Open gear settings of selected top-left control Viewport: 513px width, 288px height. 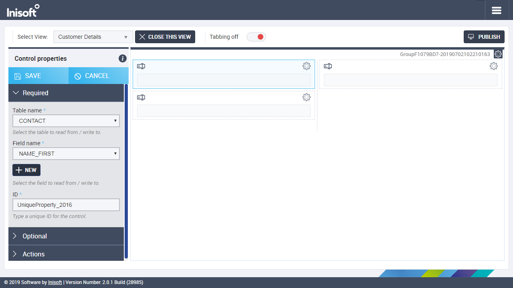pos(307,66)
